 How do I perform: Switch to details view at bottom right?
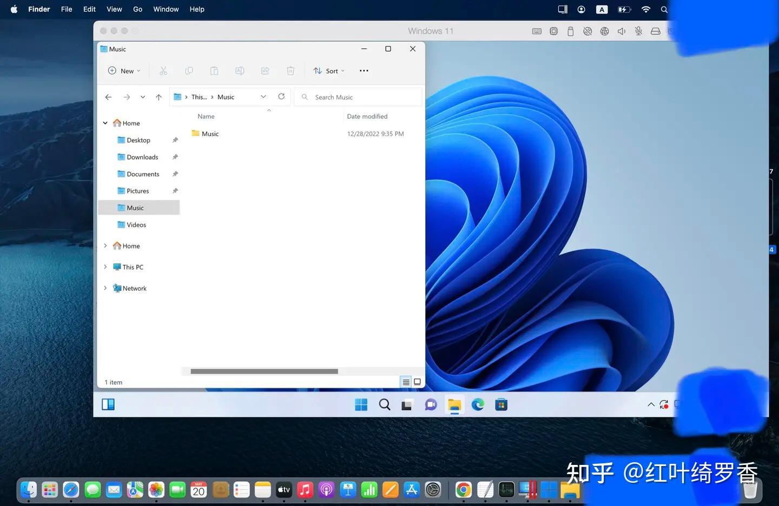tap(406, 382)
